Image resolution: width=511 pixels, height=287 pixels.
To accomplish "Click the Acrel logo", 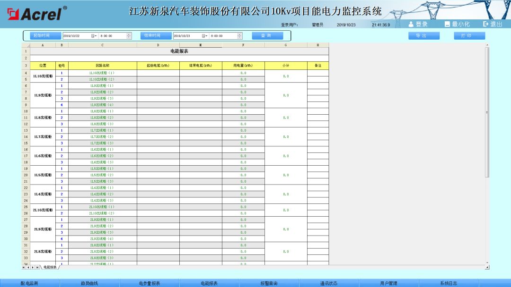I will (37, 13).
